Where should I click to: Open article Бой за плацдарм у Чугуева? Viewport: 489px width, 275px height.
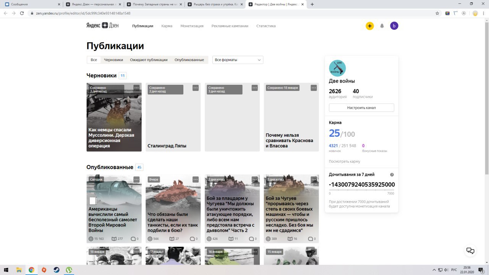coord(232,209)
